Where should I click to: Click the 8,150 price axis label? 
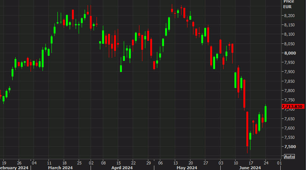click(x=289, y=25)
